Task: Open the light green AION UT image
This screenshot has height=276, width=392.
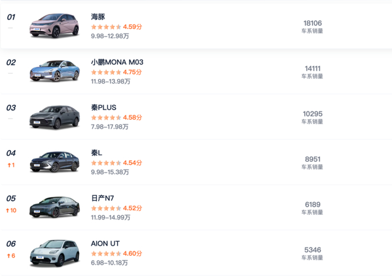Action: tap(54, 252)
